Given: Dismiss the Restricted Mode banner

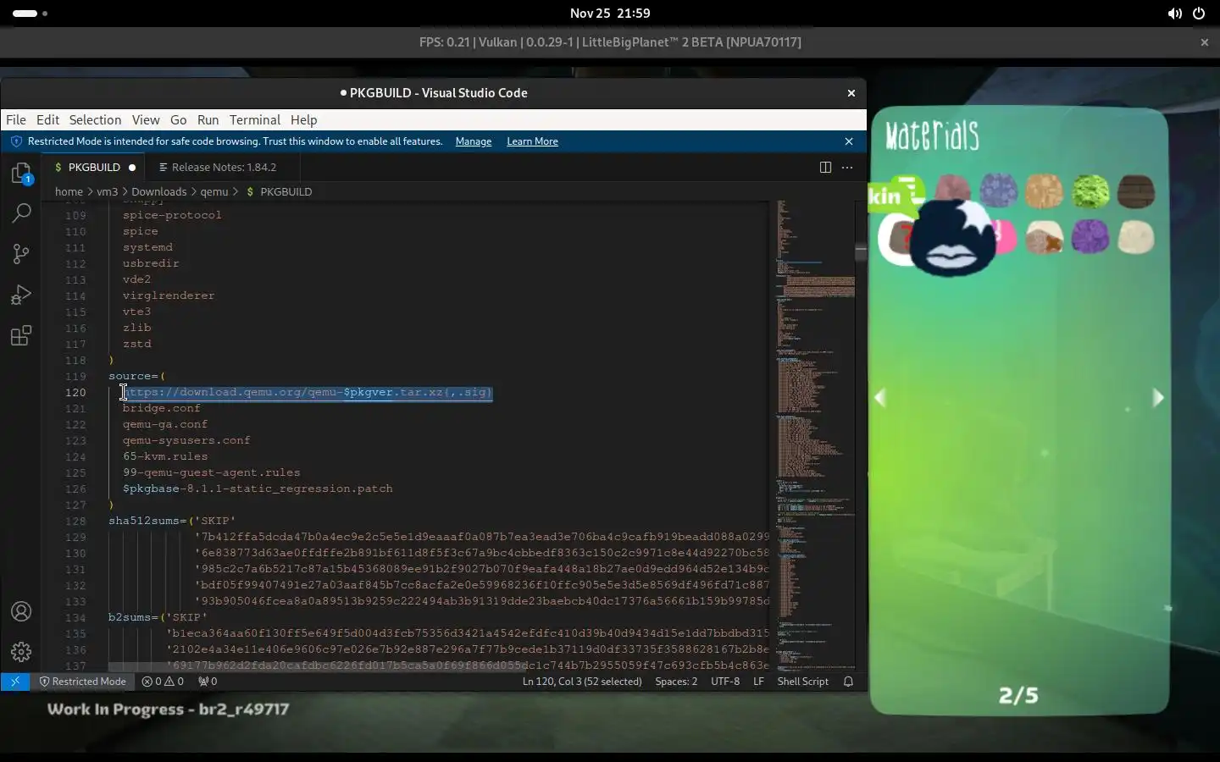Looking at the screenshot, I should (849, 141).
